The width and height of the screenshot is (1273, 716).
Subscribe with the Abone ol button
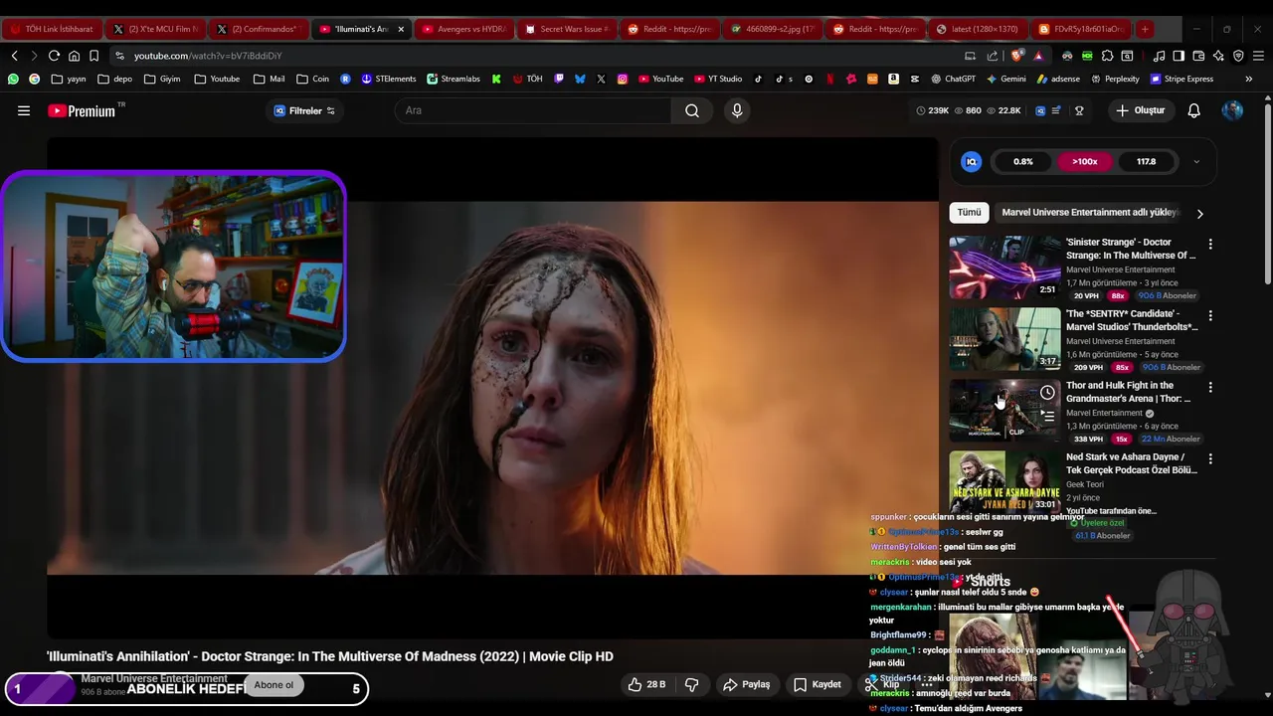273,684
